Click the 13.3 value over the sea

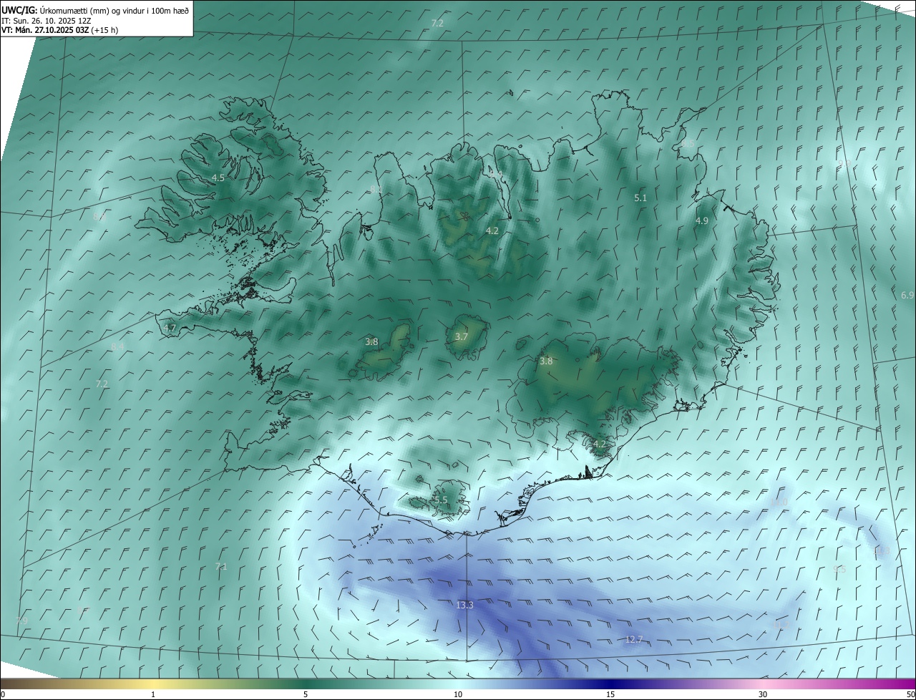click(464, 605)
